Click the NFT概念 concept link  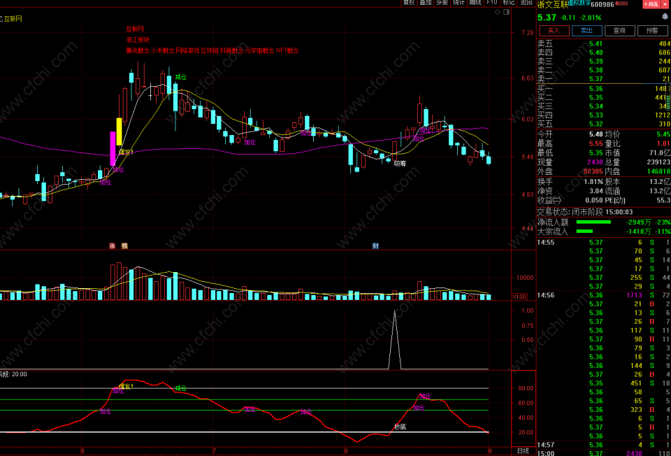pyautogui.click(x=287, y=50)
